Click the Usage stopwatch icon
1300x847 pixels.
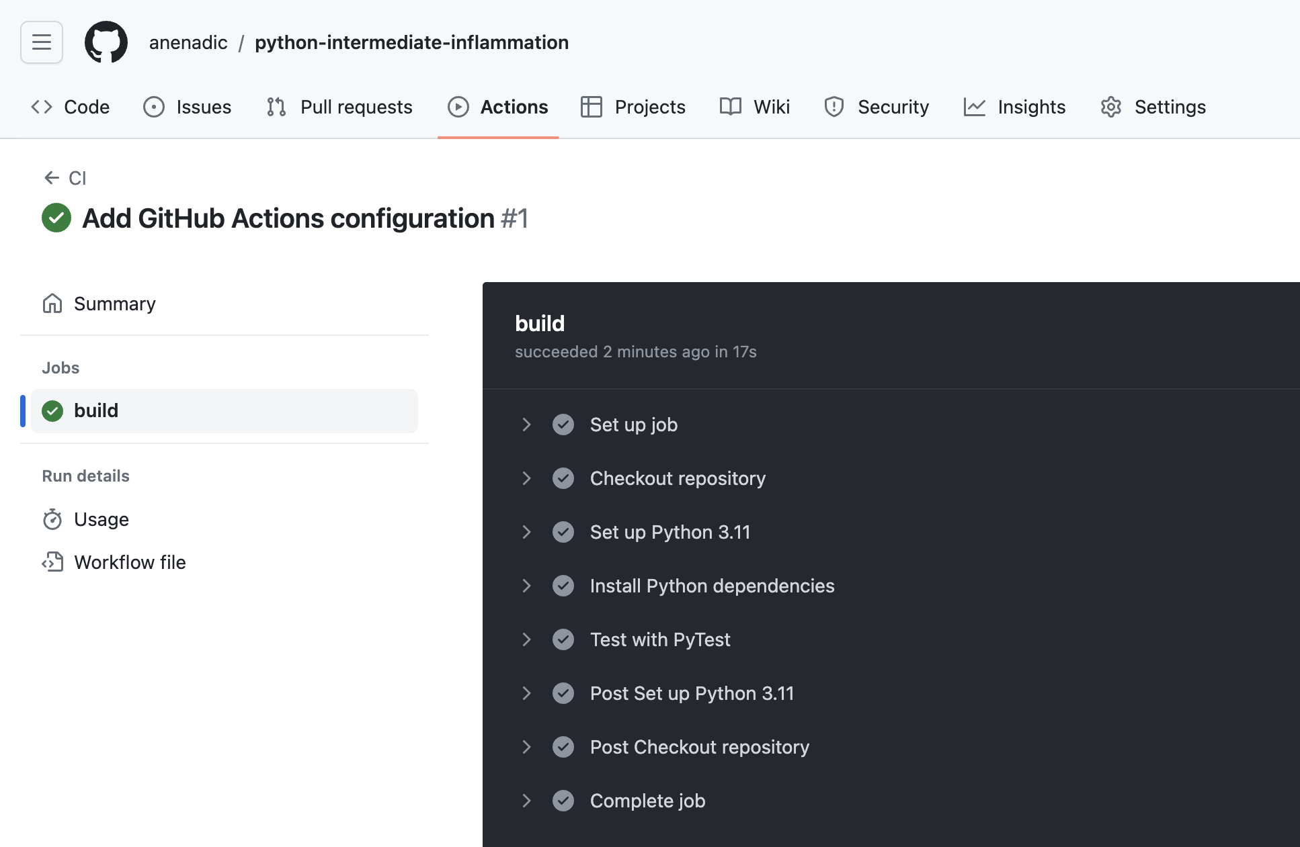52,519
